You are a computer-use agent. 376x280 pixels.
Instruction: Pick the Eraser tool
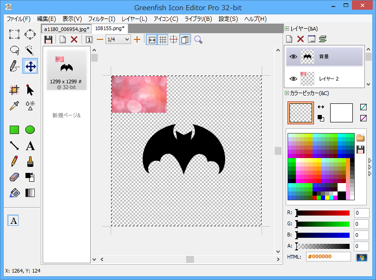click(x=14, y=177)
